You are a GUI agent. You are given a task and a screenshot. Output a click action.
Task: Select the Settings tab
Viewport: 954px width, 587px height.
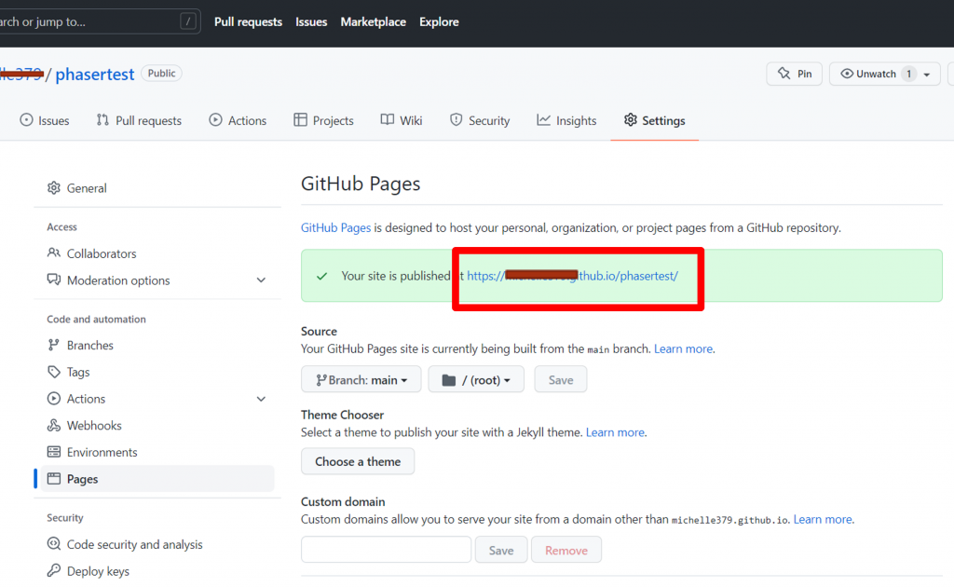point(655,120)
